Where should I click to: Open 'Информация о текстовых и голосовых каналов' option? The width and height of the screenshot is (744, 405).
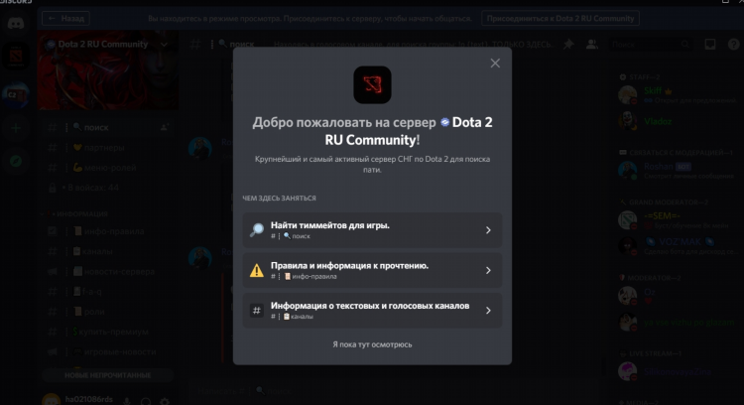pyautogui.click(x=372, y=310)
